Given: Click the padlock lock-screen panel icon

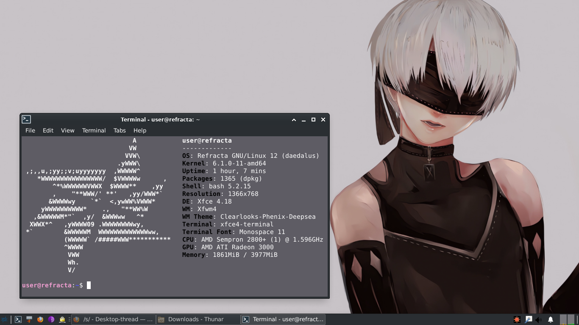Looking at the screenshot, I should [62, 319].
